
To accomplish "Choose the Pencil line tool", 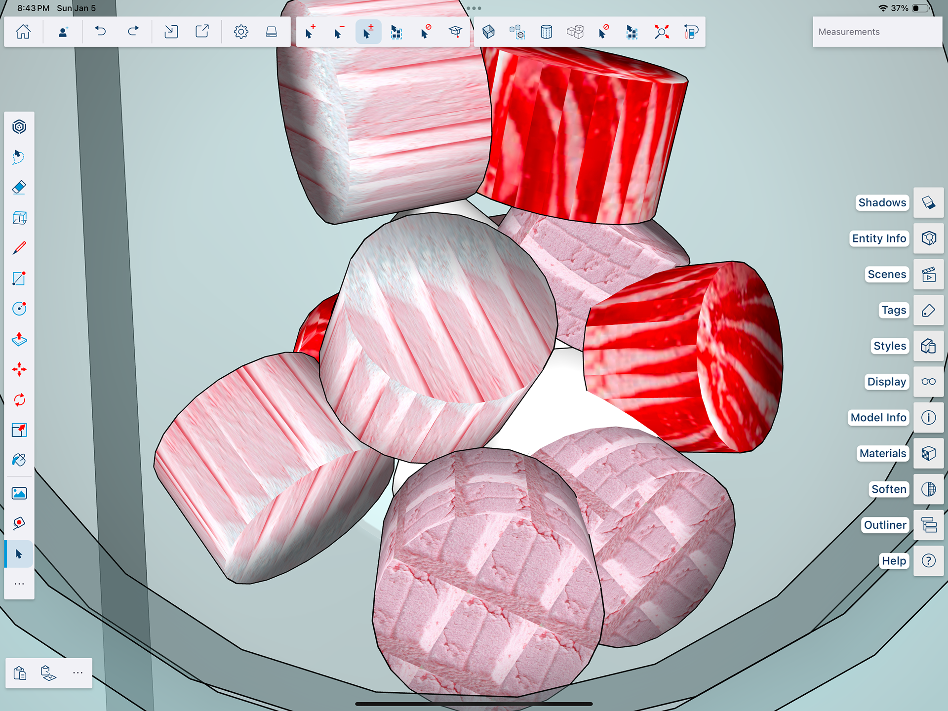I will point(19,248).
